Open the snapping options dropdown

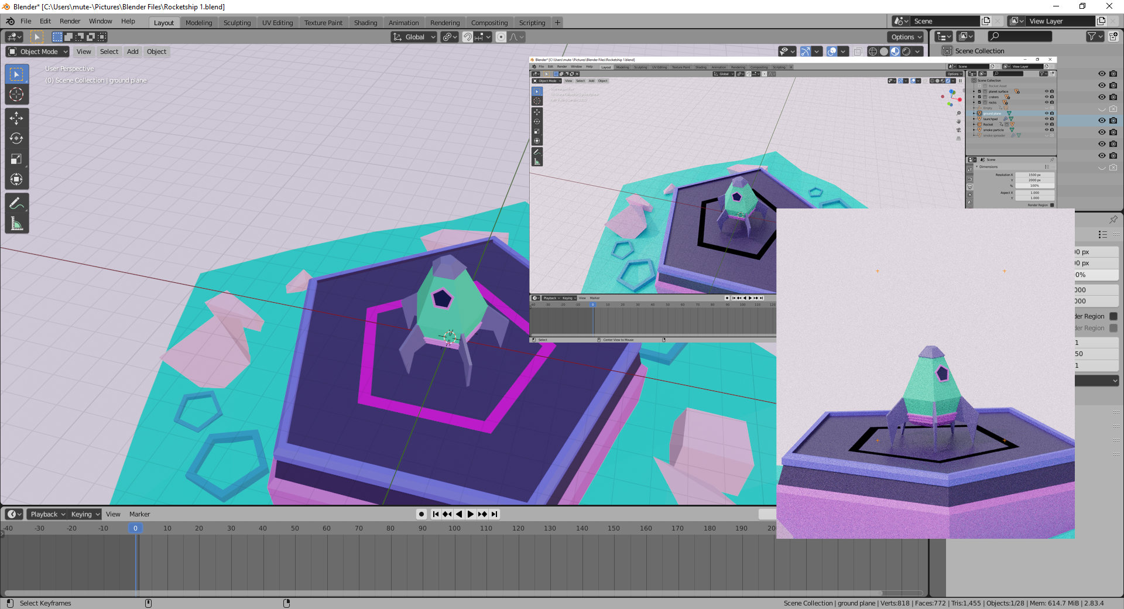tap(483, 37)
